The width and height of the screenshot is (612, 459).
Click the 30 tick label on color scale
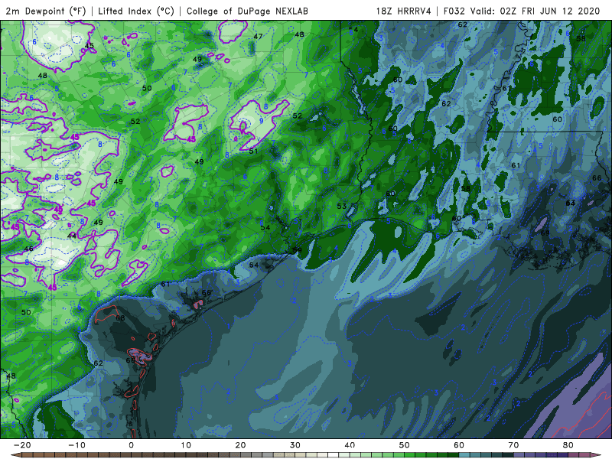point(295,445)
